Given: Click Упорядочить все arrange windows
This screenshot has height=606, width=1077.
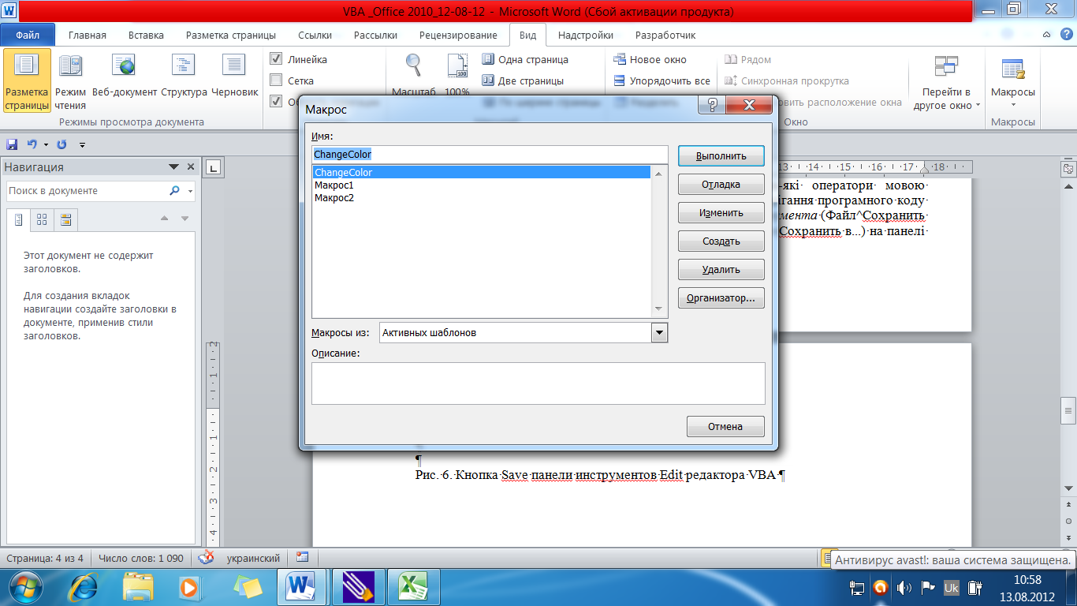Looking at the screenshot, I should (x=661, y=80).
